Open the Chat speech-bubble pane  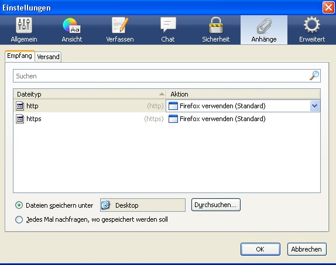point(168,30)
